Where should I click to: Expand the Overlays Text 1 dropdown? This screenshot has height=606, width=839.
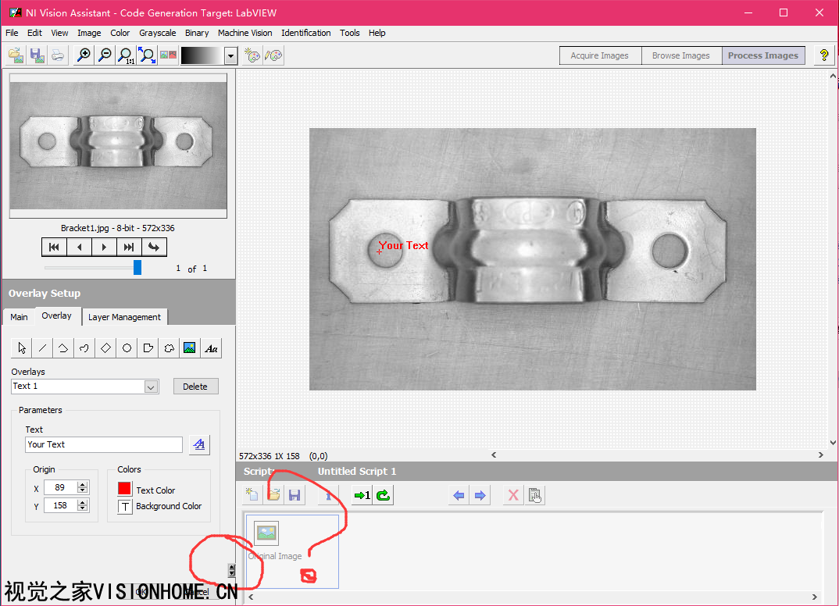[151, 387]
